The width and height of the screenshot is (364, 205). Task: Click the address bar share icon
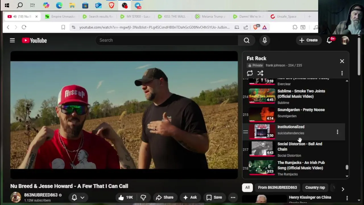246,27
